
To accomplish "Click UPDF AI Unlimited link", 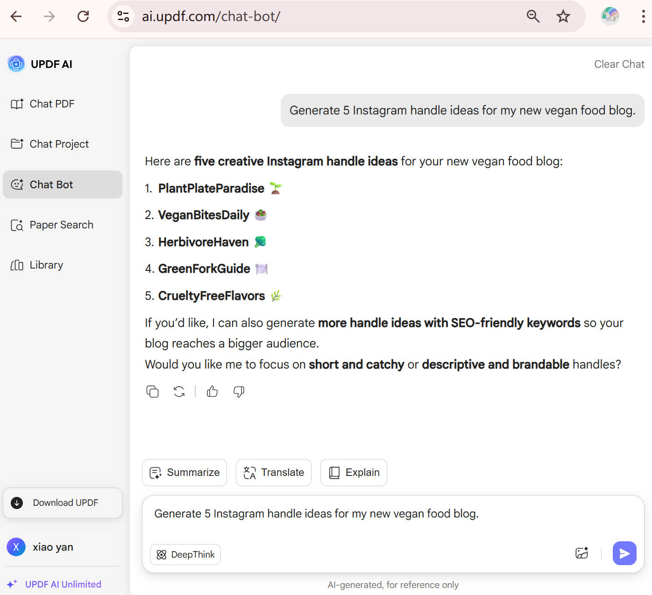I will coord(63,584).
